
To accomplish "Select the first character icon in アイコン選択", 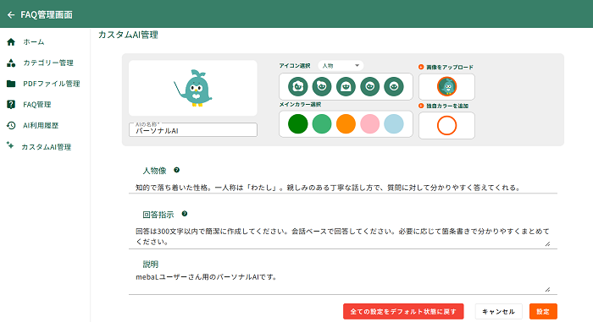I will click(297, 86).
